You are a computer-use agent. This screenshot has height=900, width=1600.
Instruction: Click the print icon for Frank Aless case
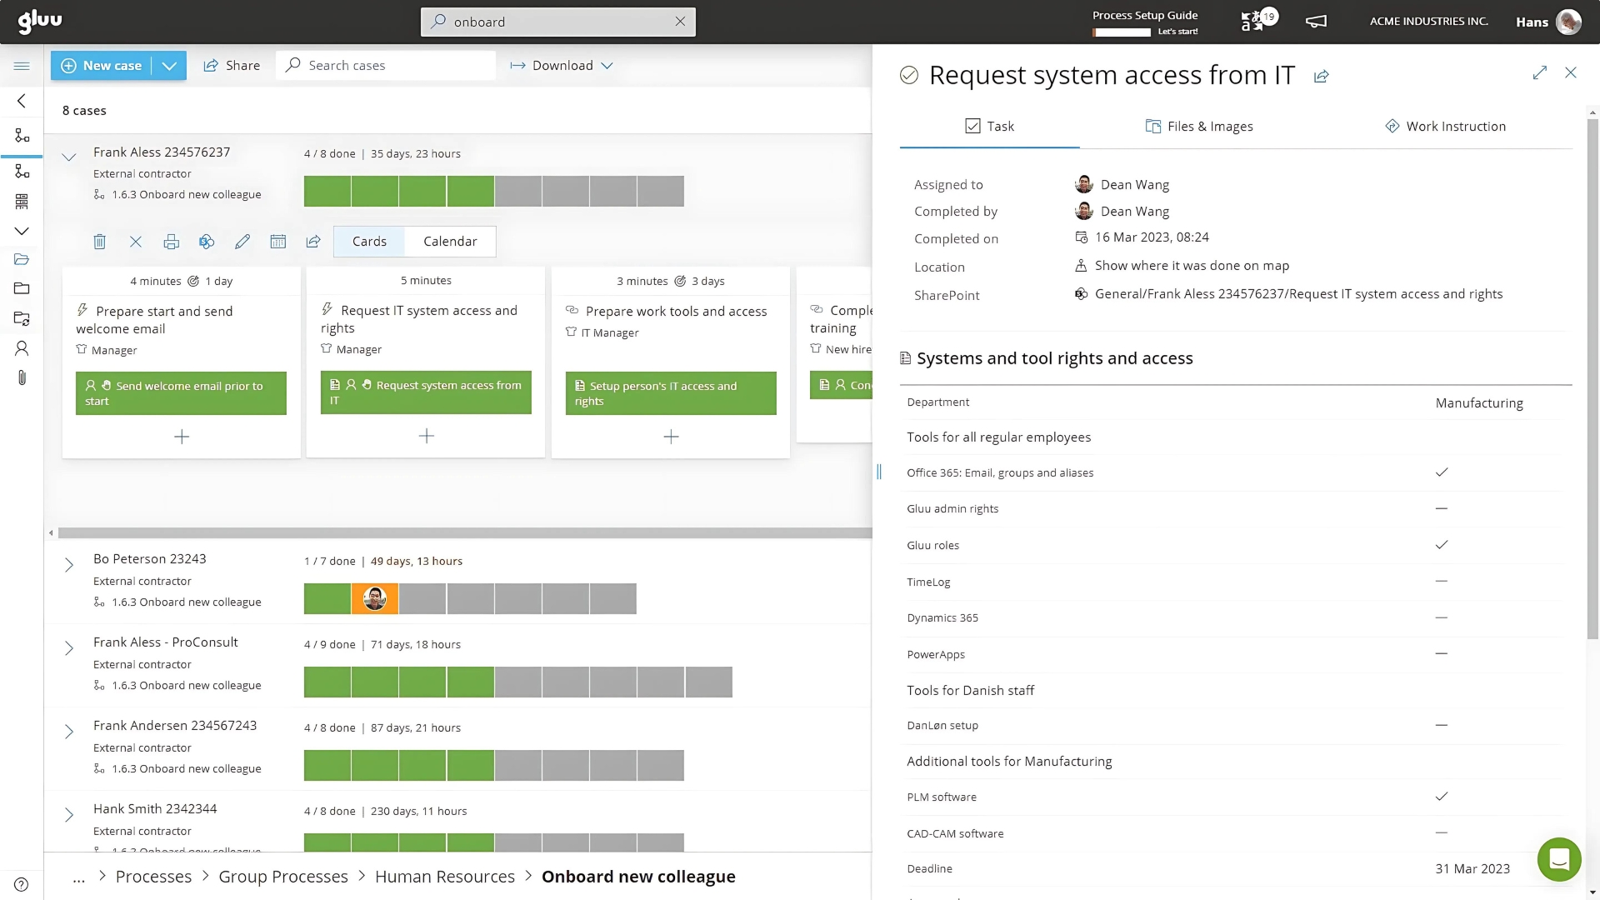click(x=172, y=242)
